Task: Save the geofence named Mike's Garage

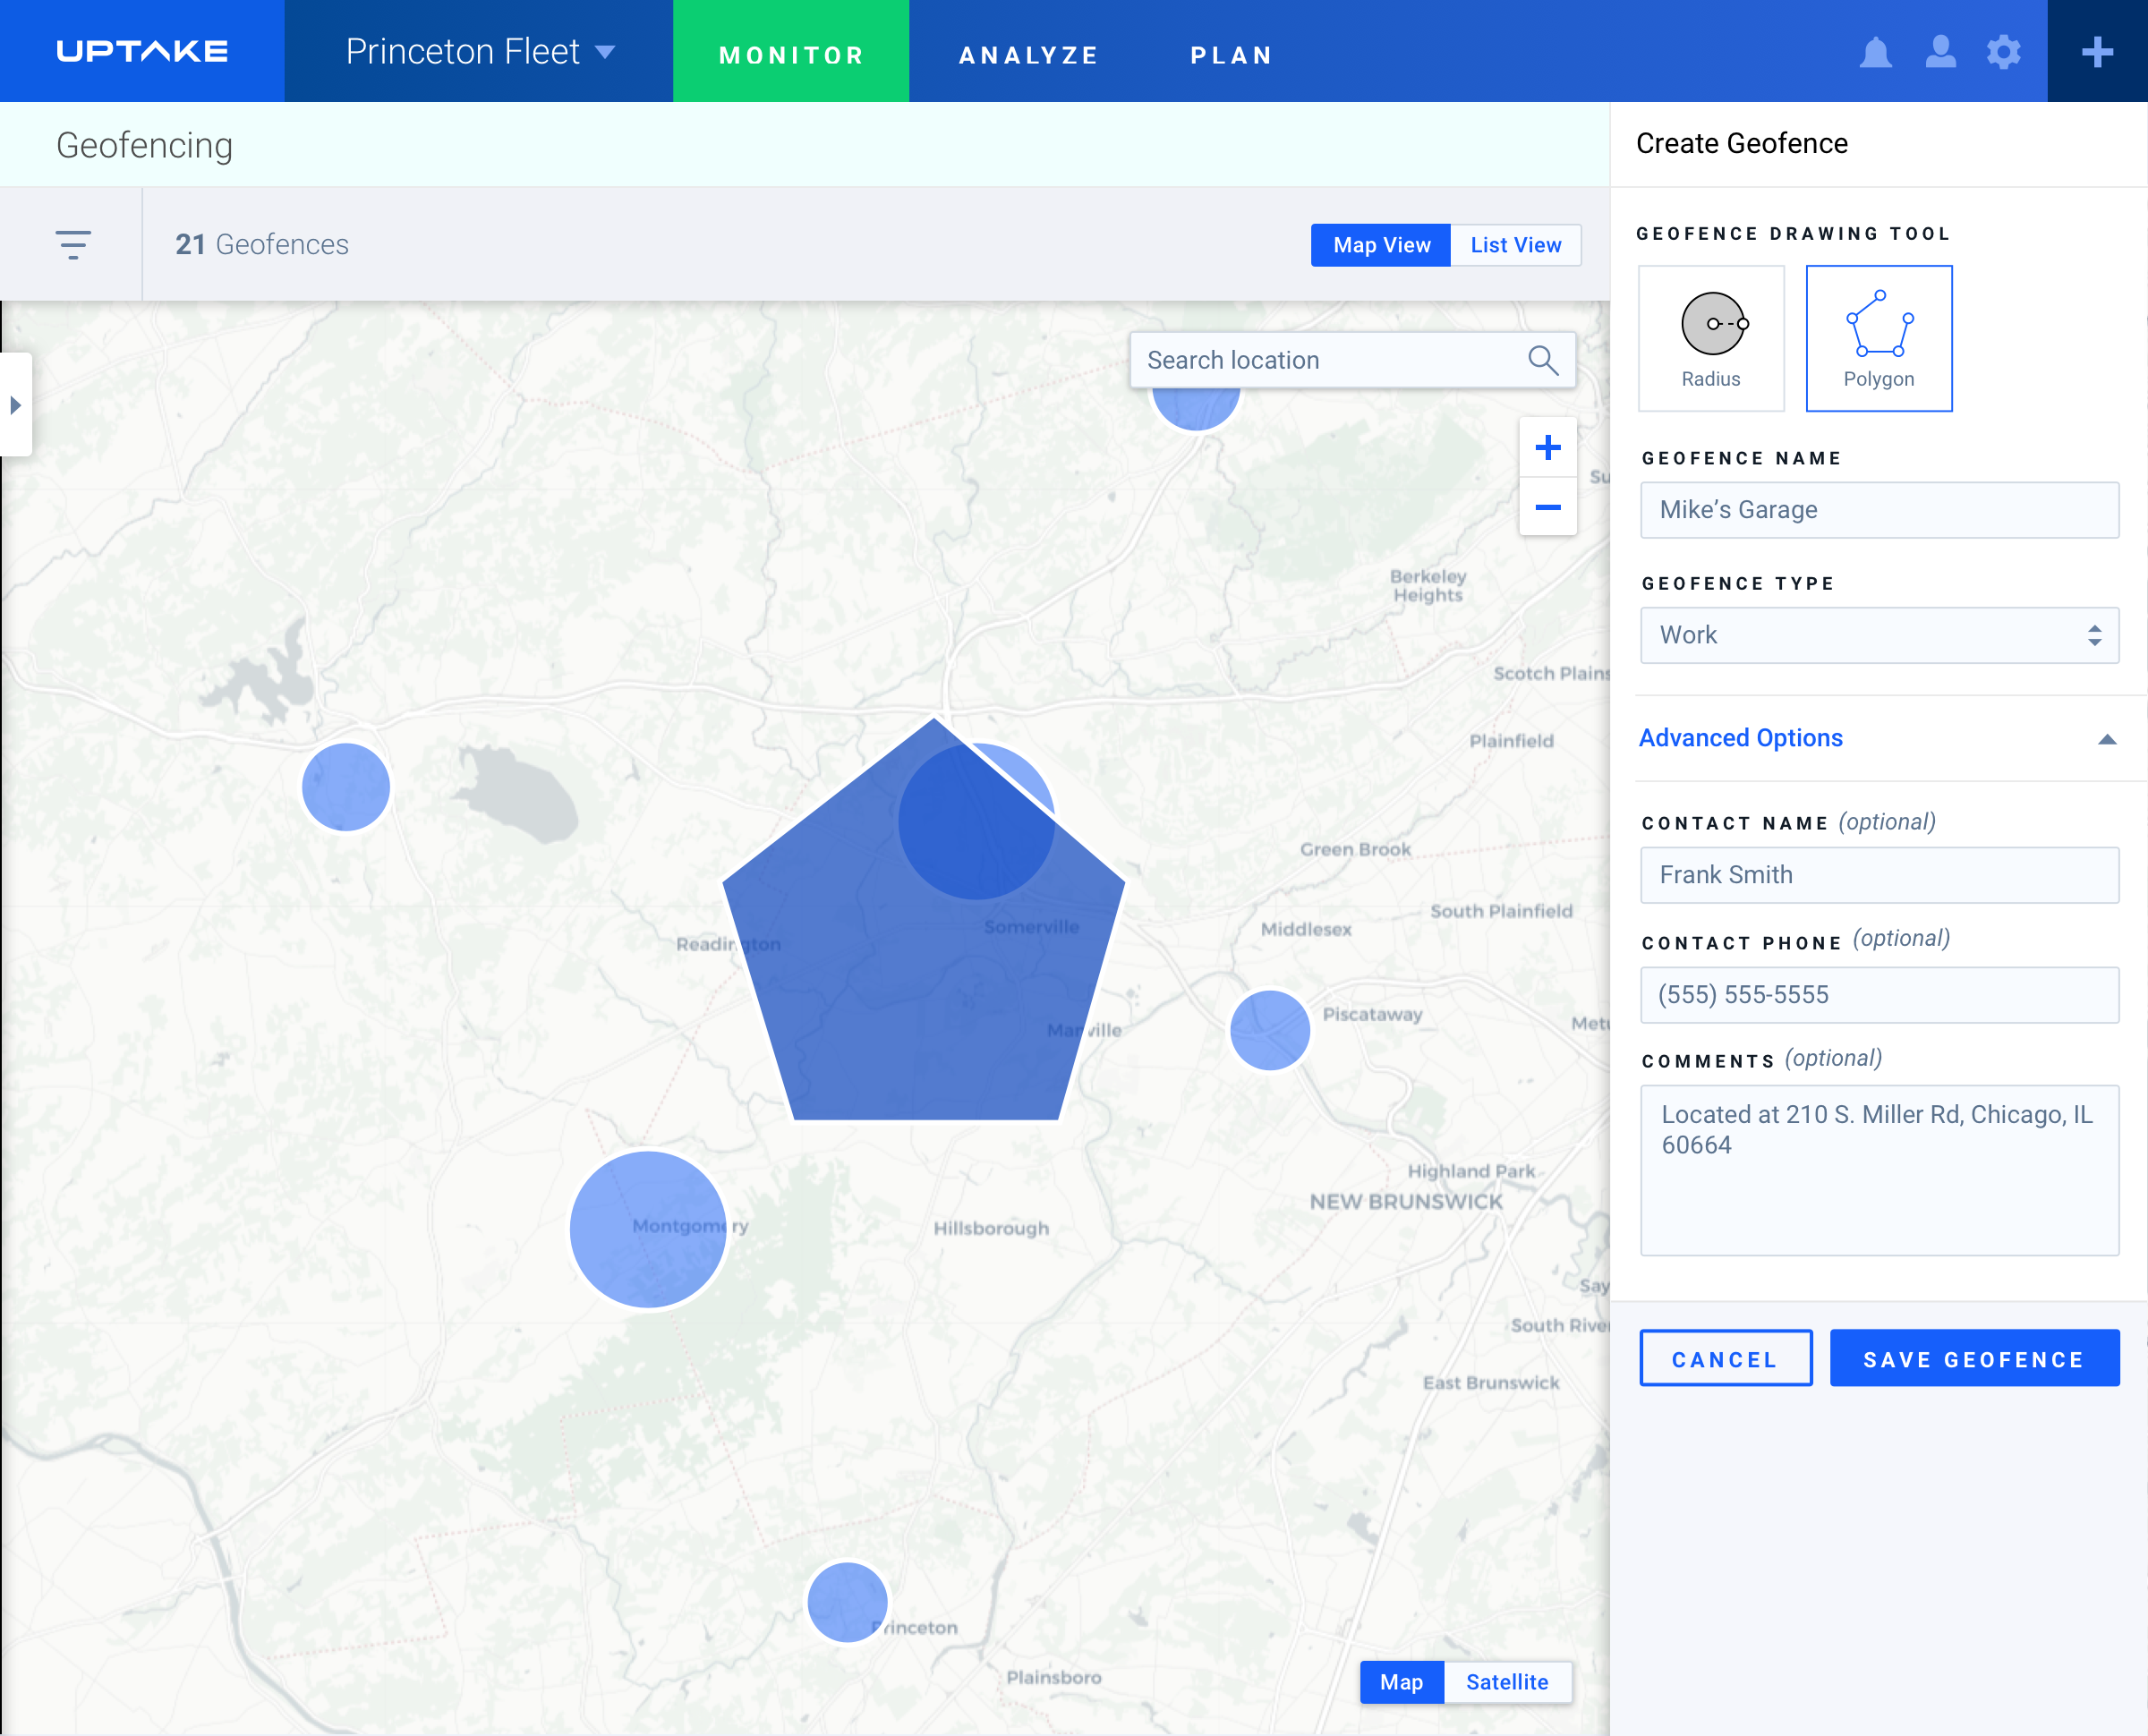Action: (1974, 1358)
